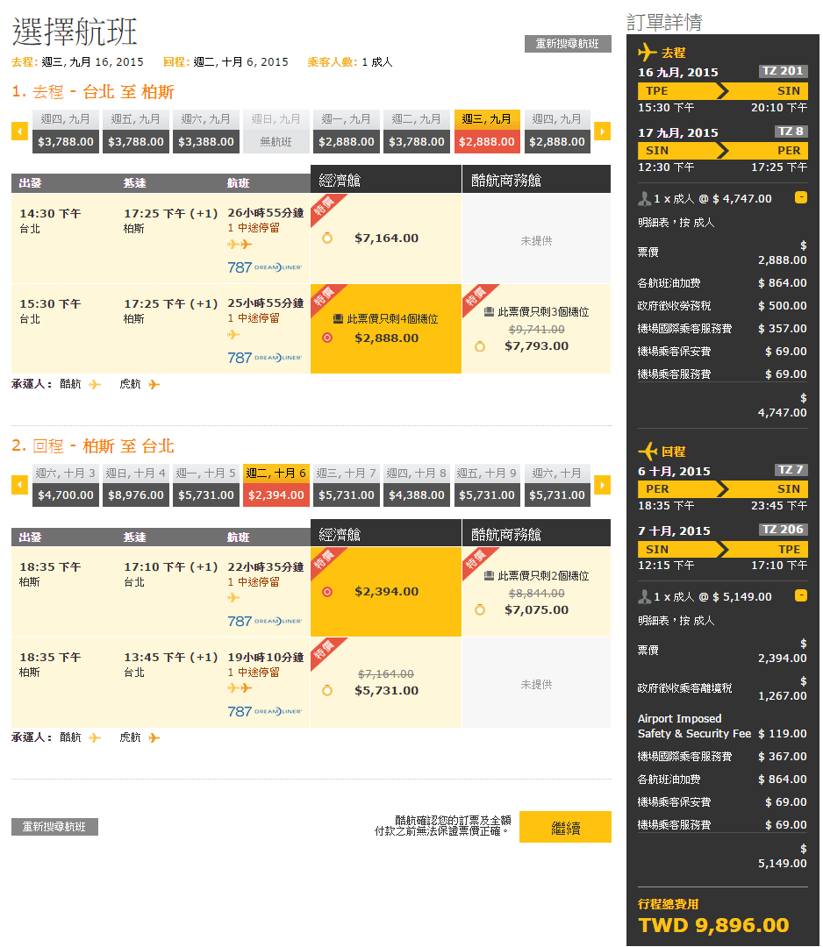Choose return date tab 週一, 十月 5 $5,731.00
The image size is (823, 947).
206,485
